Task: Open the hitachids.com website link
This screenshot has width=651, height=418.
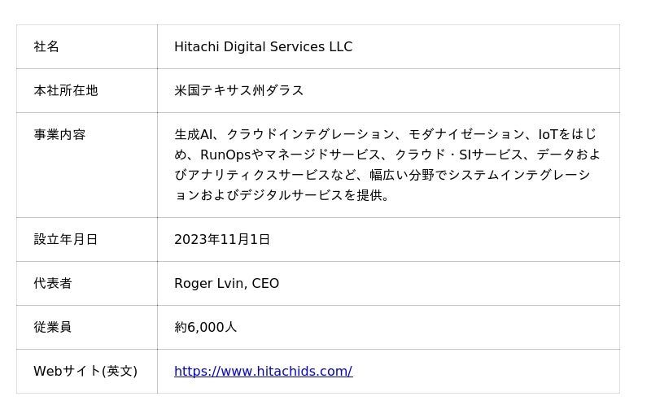Action: tap(263, 372)
